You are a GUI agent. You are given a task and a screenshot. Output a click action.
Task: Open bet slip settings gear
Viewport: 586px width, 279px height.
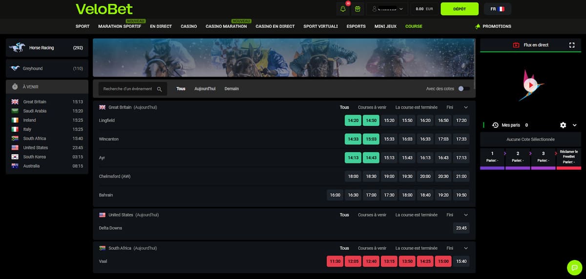click(563, 125)
